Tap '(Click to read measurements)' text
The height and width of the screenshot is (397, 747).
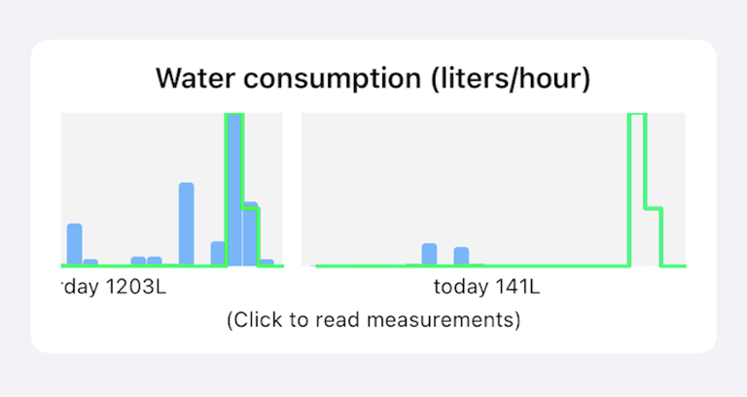click(373, 320)
